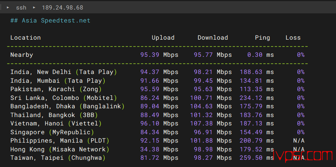Select Karachi ping value 113.35
Screen dimensions: 336x167
pyautogui.click(x=251, y=89)
